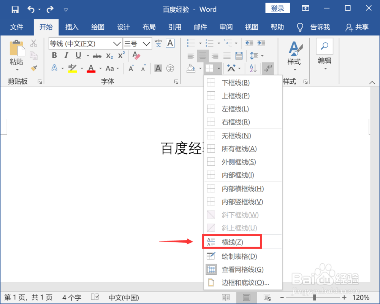Click the Copy icon in clipboard group
This screenshot has height=304, width=380.
(x=34, y=56)
